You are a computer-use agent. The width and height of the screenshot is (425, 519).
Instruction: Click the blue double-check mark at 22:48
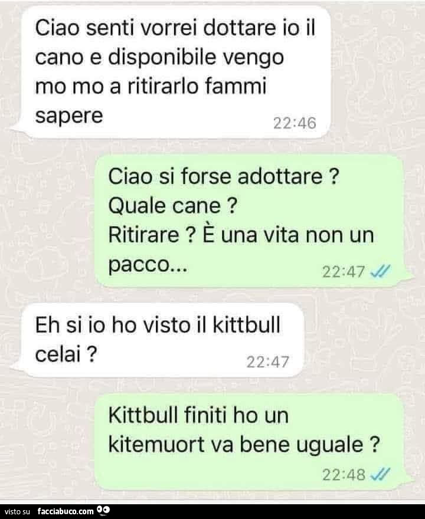[380, 474]
